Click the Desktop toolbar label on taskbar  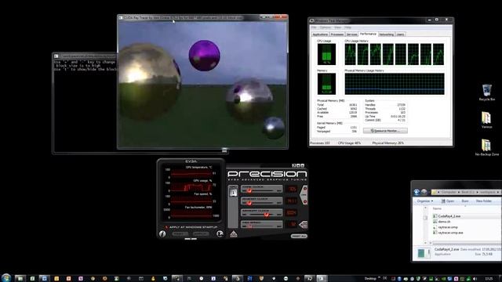point(370,279)
